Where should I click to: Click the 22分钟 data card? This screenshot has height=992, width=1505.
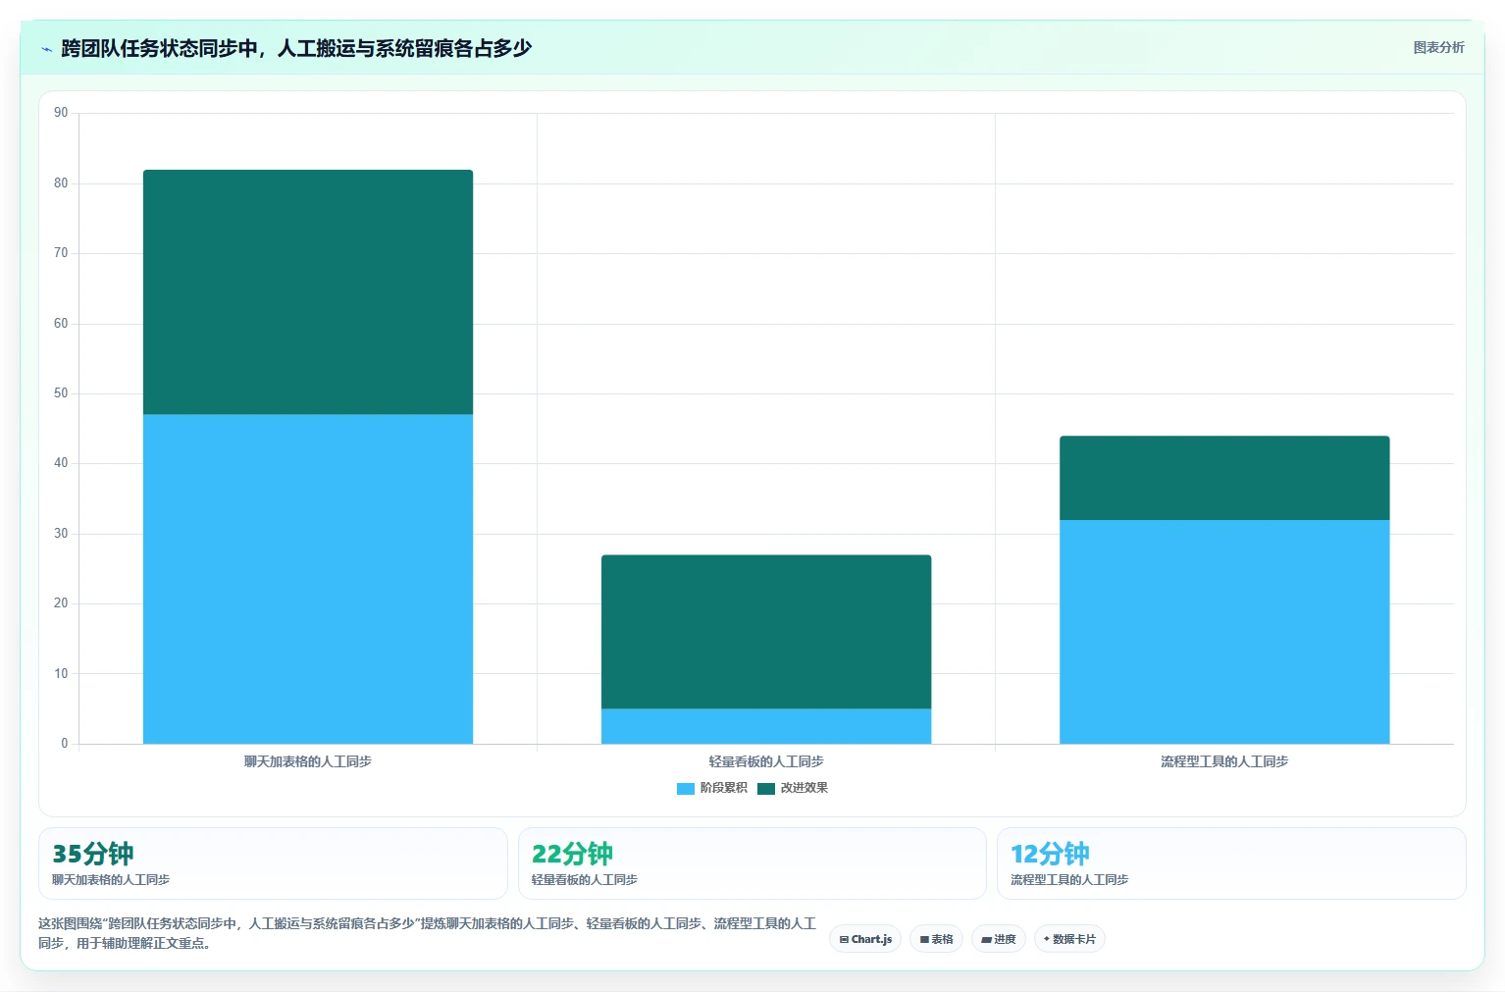tap(752, 863)
